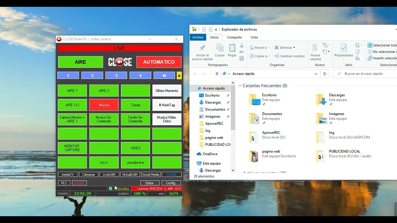The height and width of the screenshot is (223, 397).
Task: Click the green refresh icon beside Manuales
Action: click(x=110, y=188)
